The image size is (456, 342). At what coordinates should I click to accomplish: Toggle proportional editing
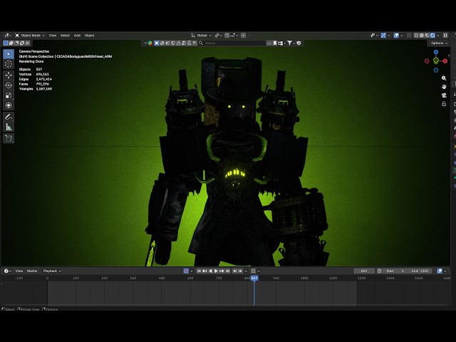point(244,36)
